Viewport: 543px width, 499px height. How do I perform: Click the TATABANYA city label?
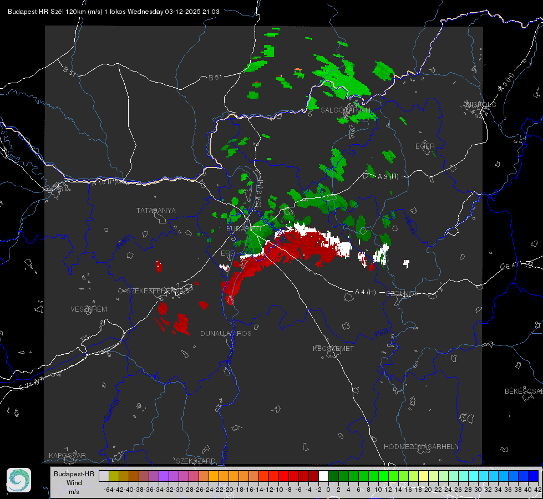tap(156, 210)
